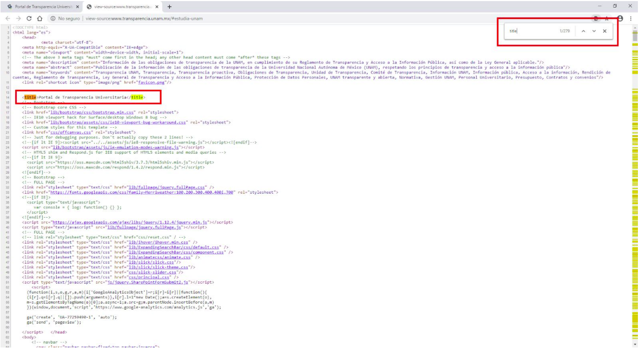The height and width of the screenshot is (348, 639).
Task: Click the '<body>' tag line
Action: click(29, 337)
